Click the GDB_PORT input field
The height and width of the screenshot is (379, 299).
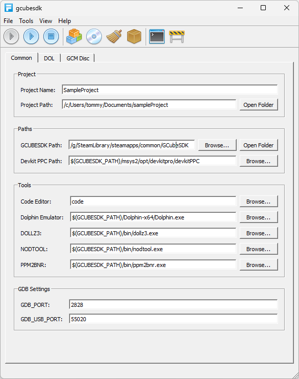coord(173,305)
